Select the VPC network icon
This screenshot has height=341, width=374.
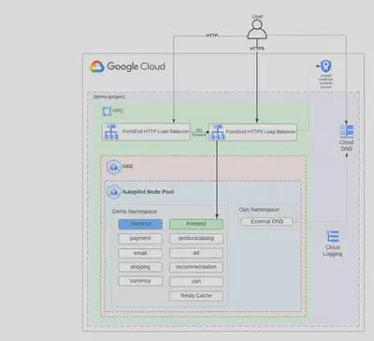[x=107, y=111]
